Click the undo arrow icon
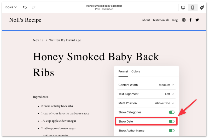The width and height of the screenshot is (209, 138). tap(25, 7)
